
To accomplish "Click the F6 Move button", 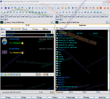I will (x=55, y=98).
